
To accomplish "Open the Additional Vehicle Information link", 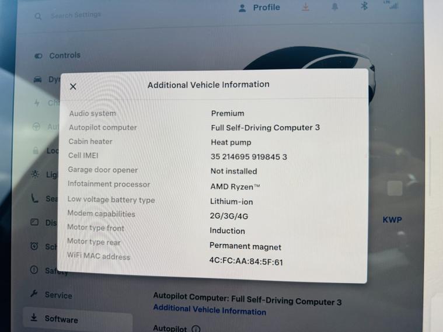I will [x=210, y=311].
